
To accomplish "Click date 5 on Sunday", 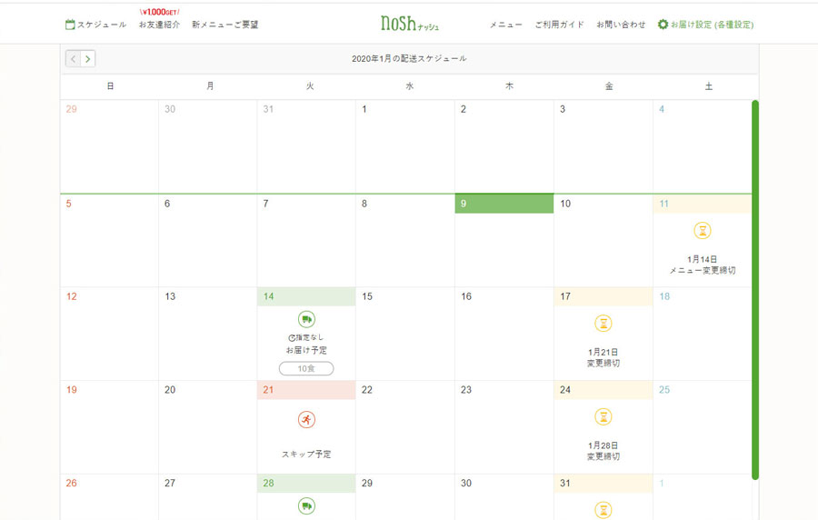I will [68, 204].
